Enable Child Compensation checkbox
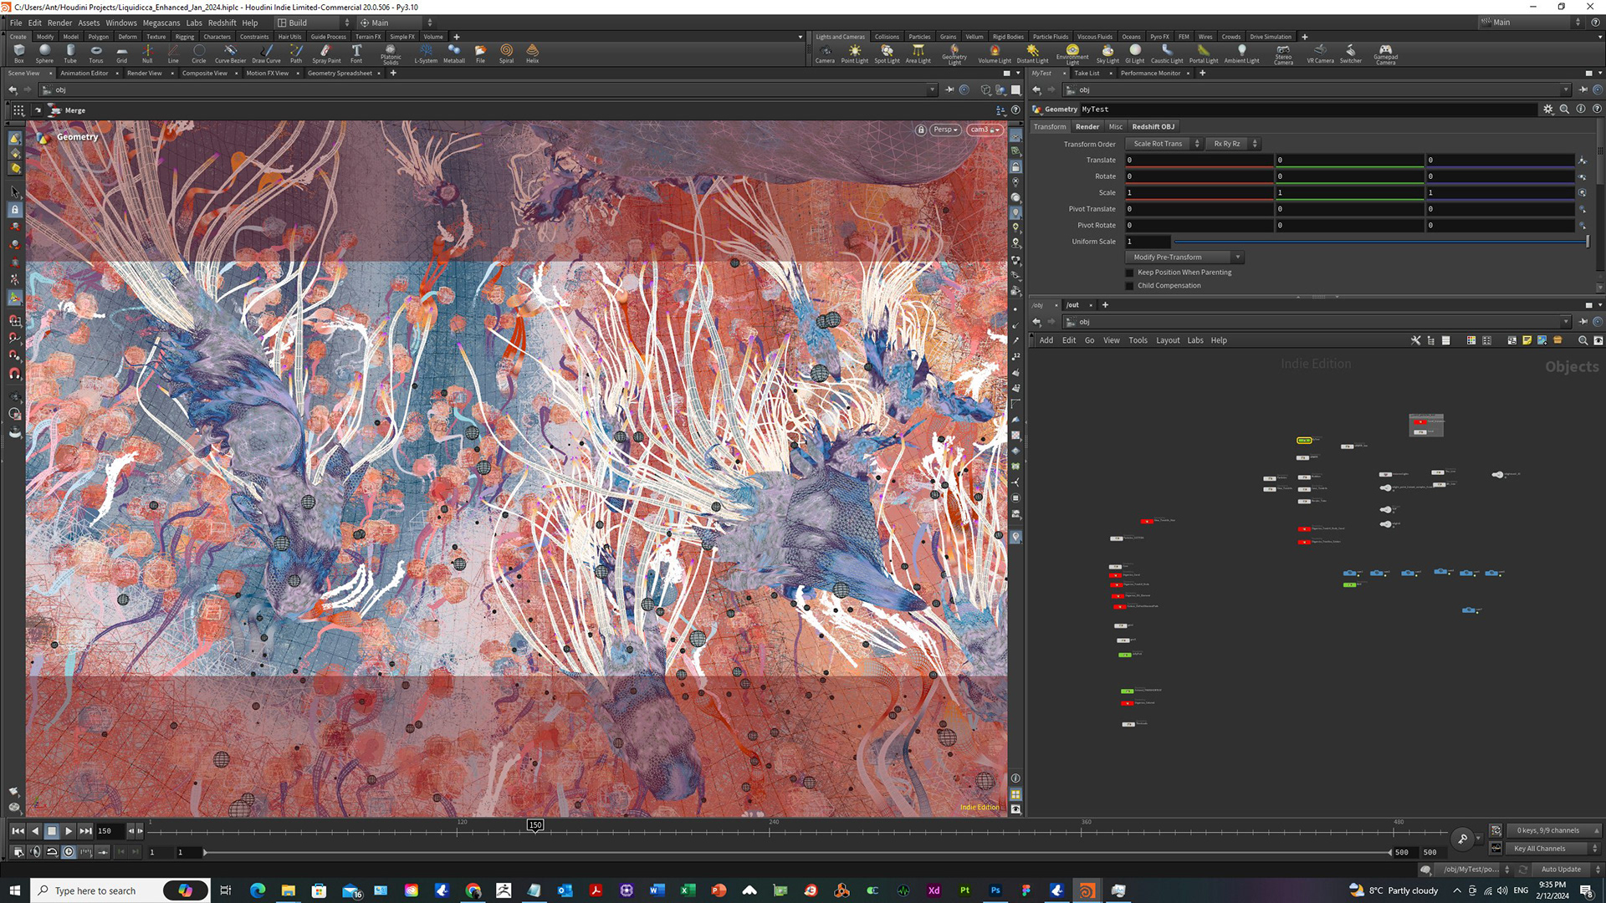 pyautogui.click(x=1129, y=286)
